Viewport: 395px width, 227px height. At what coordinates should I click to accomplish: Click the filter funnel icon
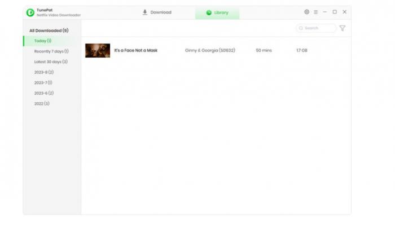(343, 28)
